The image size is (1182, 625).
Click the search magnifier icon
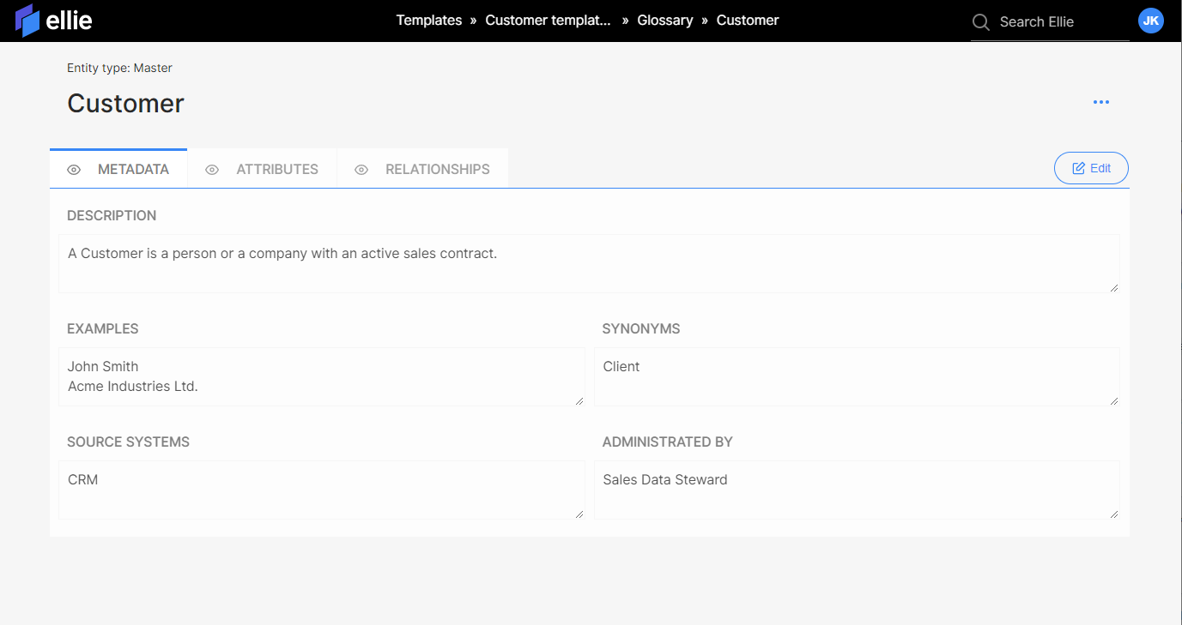click(980, 22)
